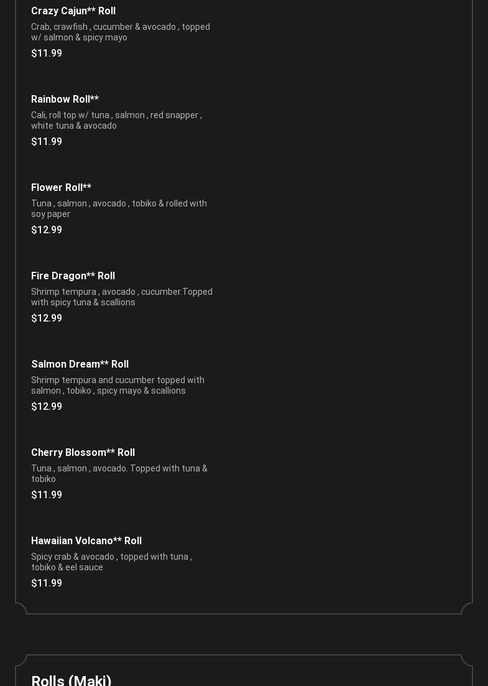
Task: Open the Flower Roll item
Action: click(x=61, y=188)
